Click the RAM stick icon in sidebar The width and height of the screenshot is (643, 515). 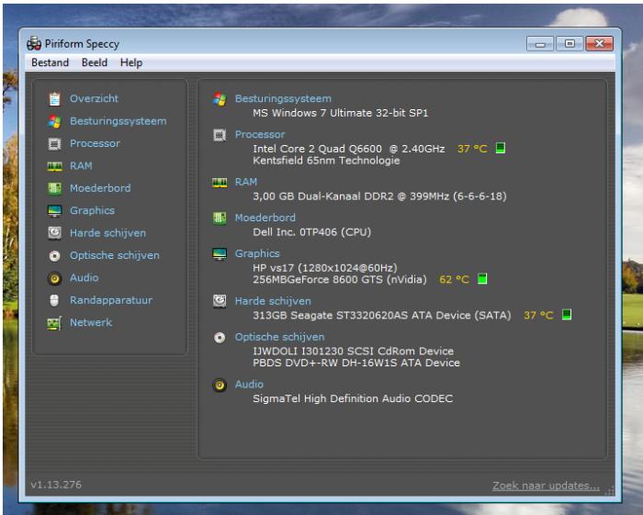pos(54,166)
